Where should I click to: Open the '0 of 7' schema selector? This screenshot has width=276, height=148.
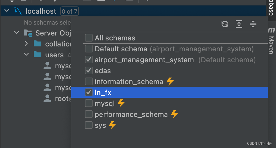(69, 11)
